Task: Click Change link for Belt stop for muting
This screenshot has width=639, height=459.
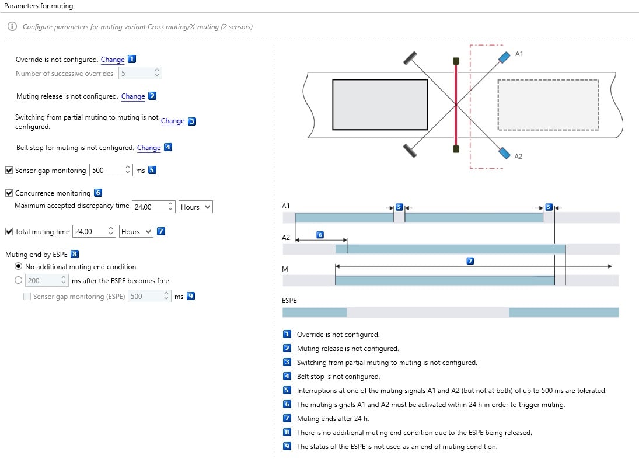Action: tap(149, 148)
